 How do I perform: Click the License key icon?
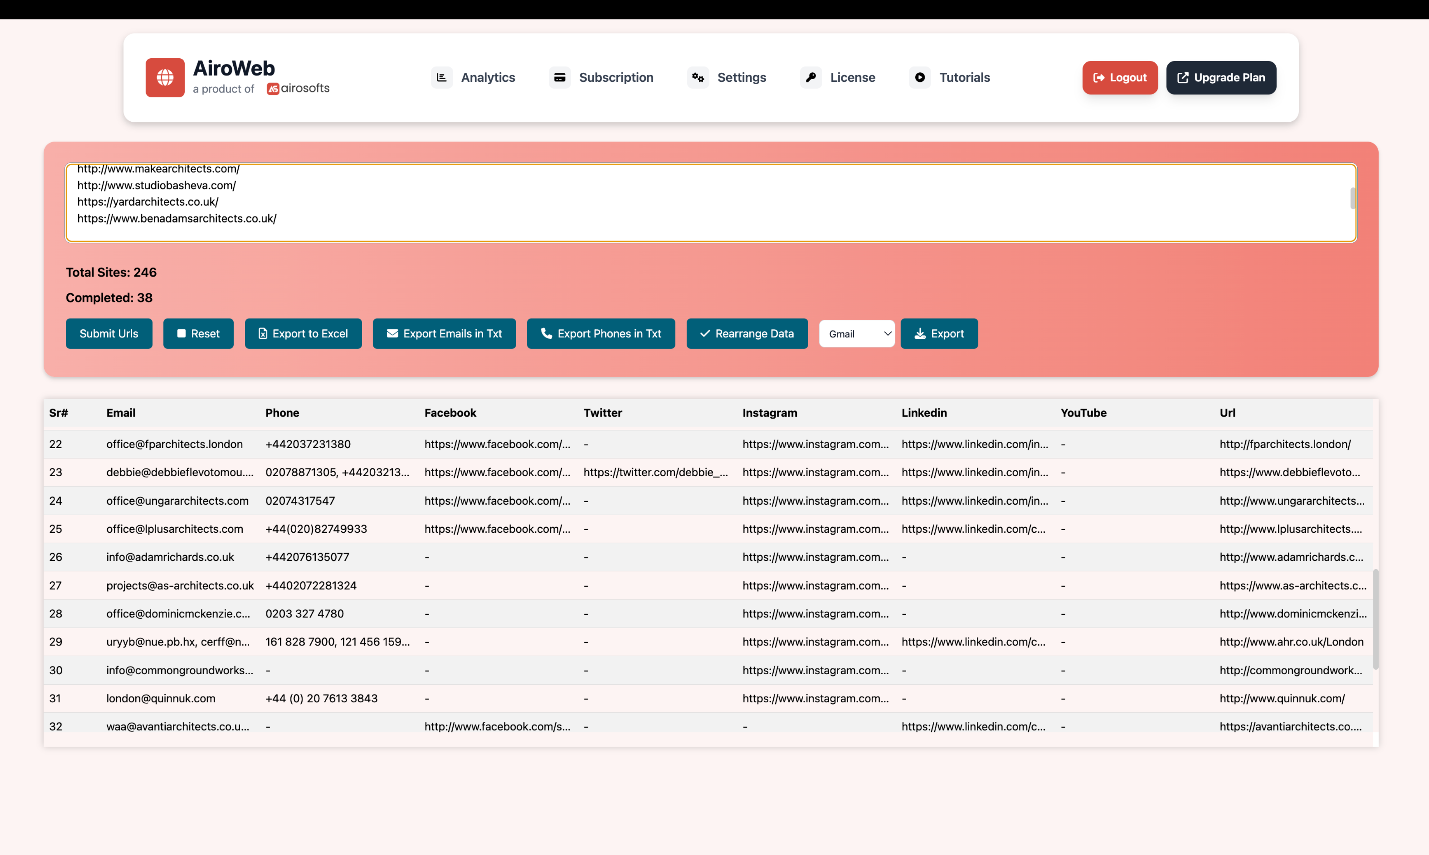point(811,77)
